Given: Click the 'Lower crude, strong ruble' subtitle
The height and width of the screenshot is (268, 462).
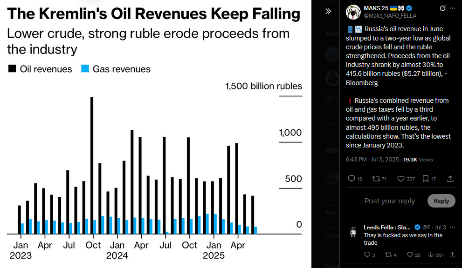Looking at the screenshot, I should point(148,41).
